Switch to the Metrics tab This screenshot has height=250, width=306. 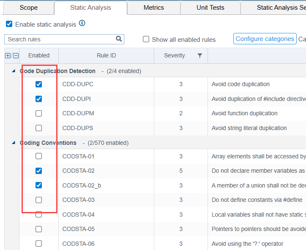(154, 8)
